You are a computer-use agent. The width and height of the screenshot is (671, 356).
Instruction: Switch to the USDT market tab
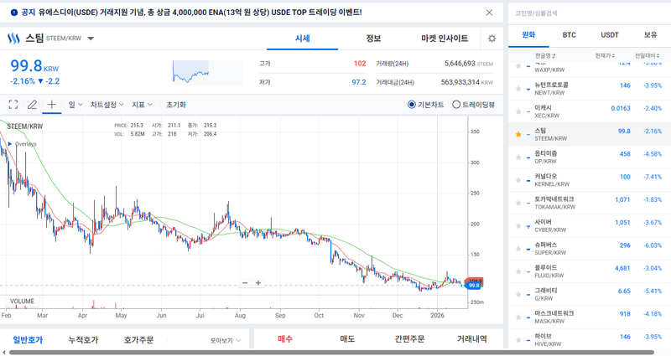tap(610, 35)
